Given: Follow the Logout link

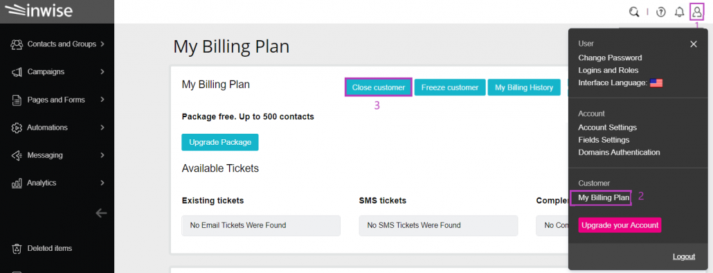Looking at the screenshot, I should pos(684,256).
